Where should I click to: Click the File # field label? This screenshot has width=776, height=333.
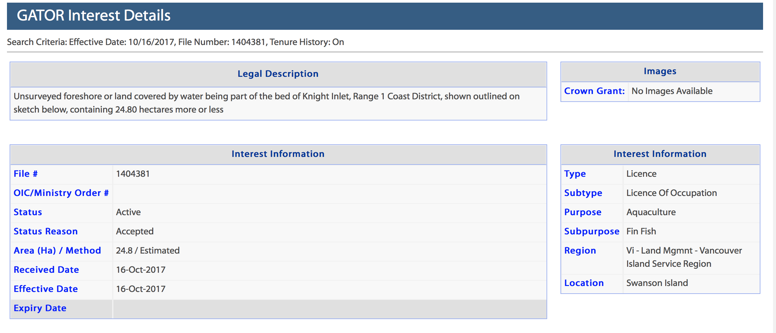click(26, 174)
